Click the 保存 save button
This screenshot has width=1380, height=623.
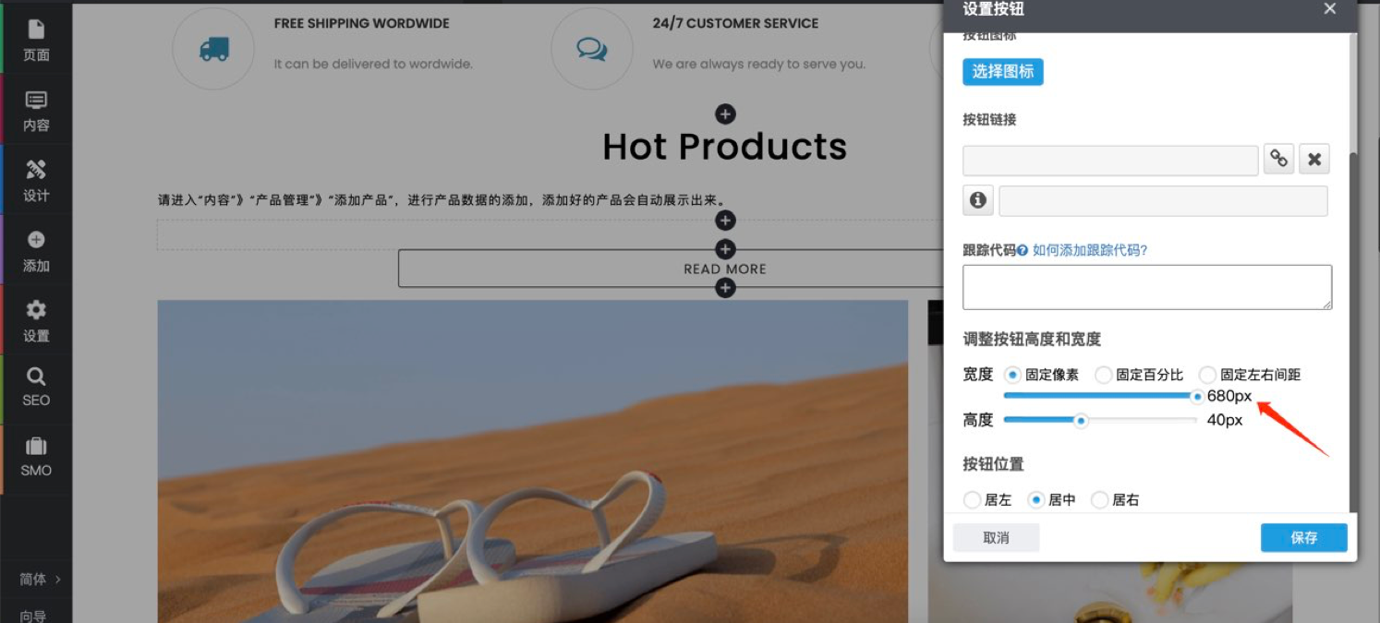(x=1303, y=538)
